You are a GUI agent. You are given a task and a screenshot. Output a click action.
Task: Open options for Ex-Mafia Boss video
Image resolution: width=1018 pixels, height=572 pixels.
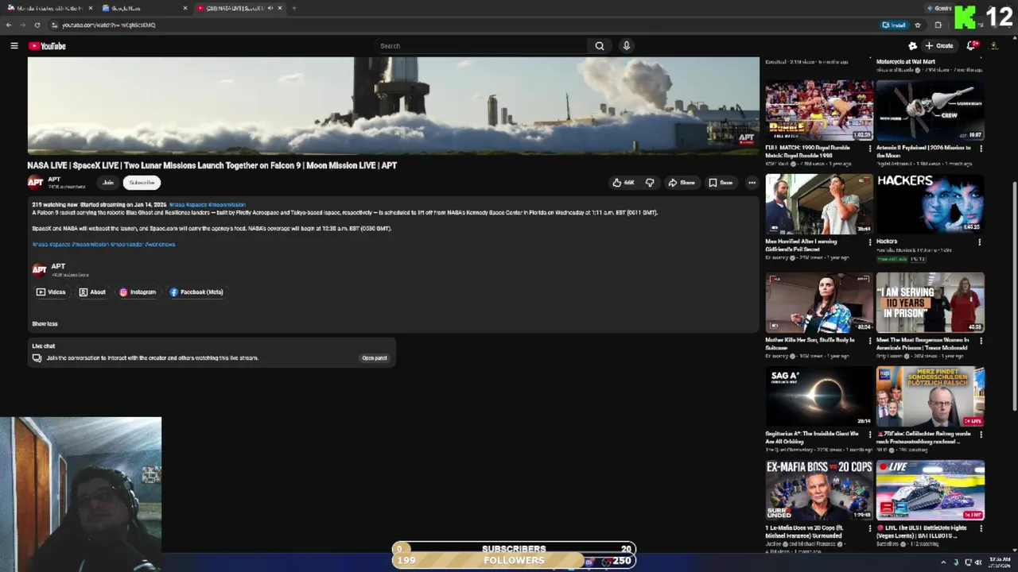(x=869, y=528)
